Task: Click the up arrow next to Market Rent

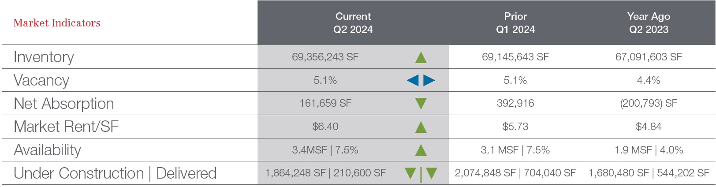Action: (x=421, y=127)
